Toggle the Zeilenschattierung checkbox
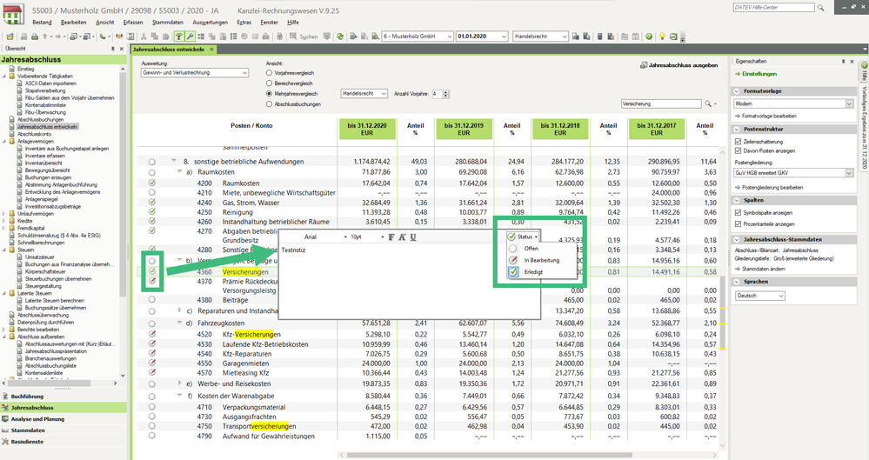 [x=738, y=142]
